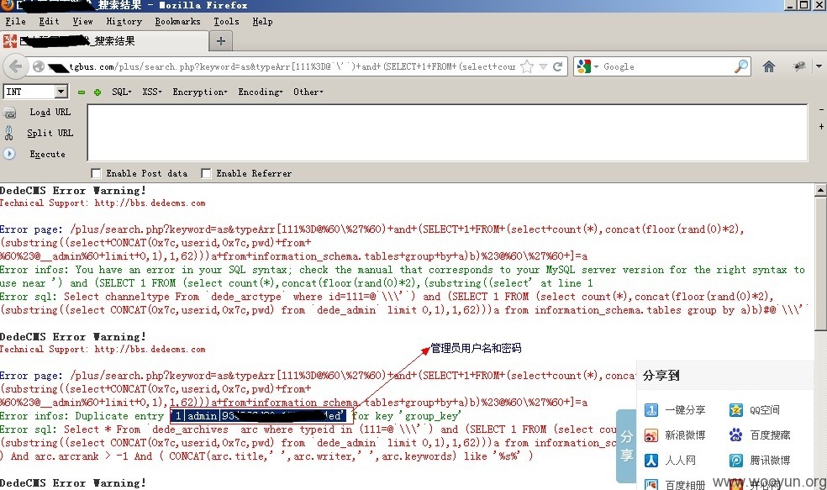Click the Load URL icon

coord(9,113)
